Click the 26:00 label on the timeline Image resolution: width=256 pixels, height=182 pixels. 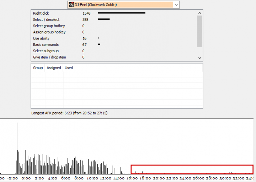tap(198, 178)
